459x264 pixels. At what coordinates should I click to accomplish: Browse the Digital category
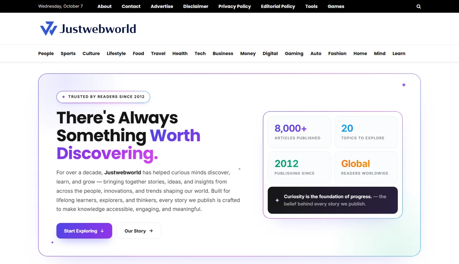coord(270,54)
